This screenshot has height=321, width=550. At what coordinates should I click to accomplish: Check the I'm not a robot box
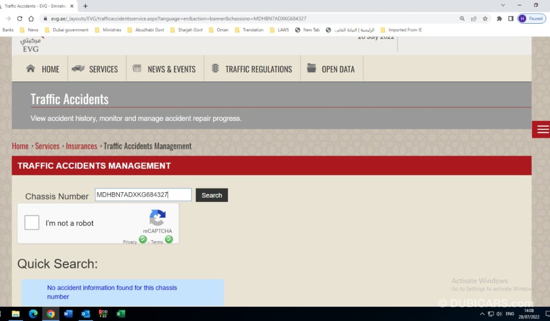[32, 223]
